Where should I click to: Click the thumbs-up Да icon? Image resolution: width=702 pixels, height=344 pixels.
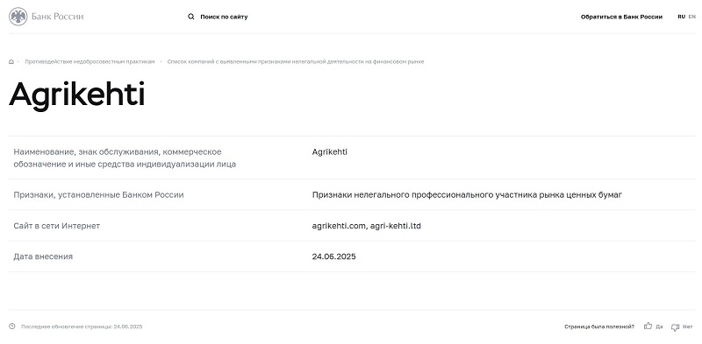(x=648, y=326)
